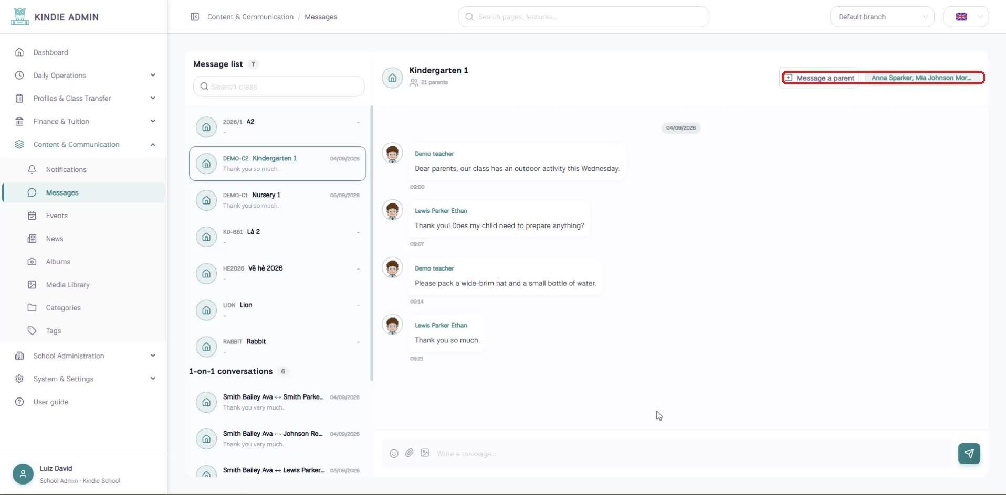Click the Tags label icon
Viewport: 1006px width, 495px height.
point(32,331)
